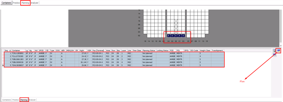Switch to Prestow in the lower tab strip

tap(16, 100)
